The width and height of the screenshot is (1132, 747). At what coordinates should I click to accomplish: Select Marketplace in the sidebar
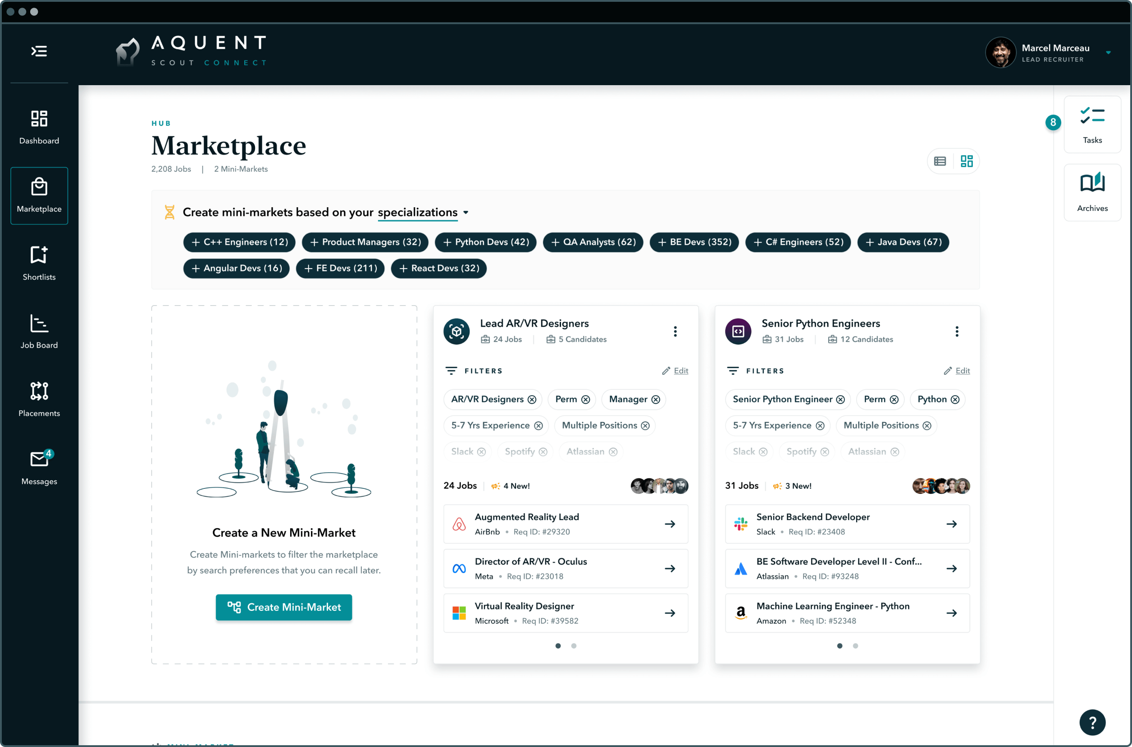tap(39, 196)
